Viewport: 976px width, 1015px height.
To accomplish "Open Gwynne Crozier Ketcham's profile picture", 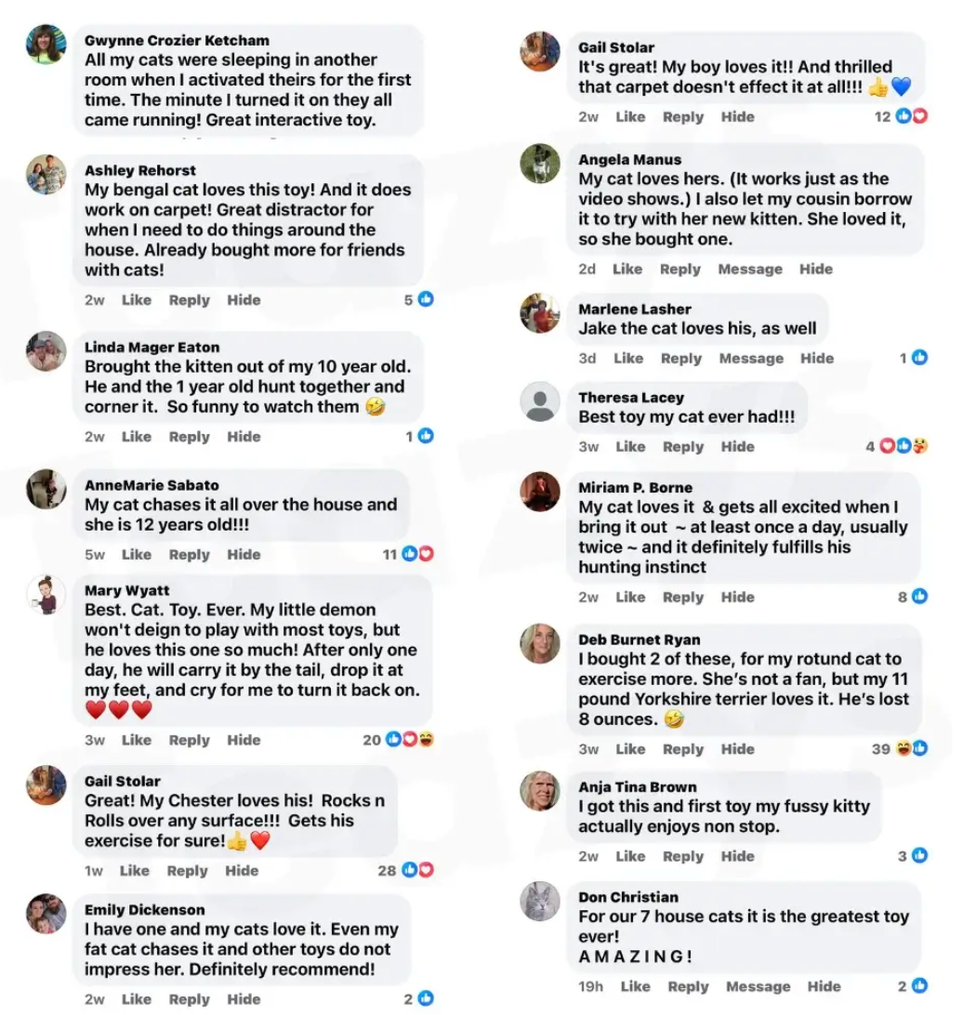I will tap(46, 45).
